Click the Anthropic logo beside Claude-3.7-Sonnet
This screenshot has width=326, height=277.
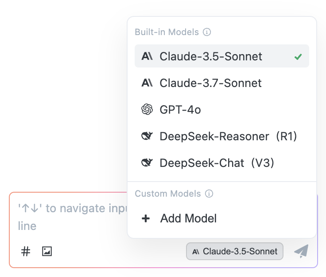147,83
